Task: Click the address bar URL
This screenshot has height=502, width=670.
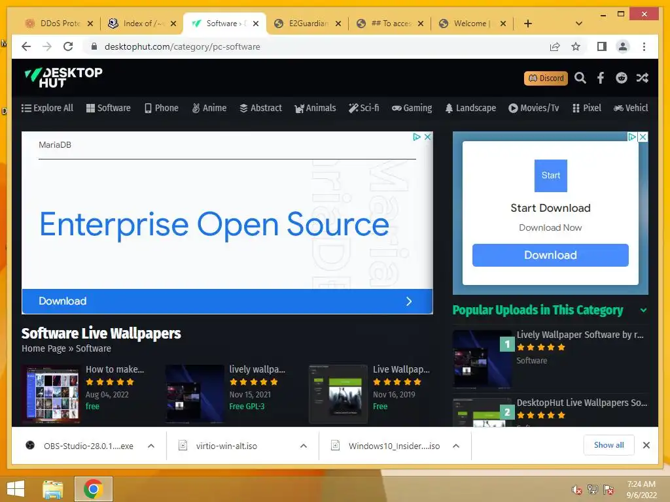Action: coord(183,46)
